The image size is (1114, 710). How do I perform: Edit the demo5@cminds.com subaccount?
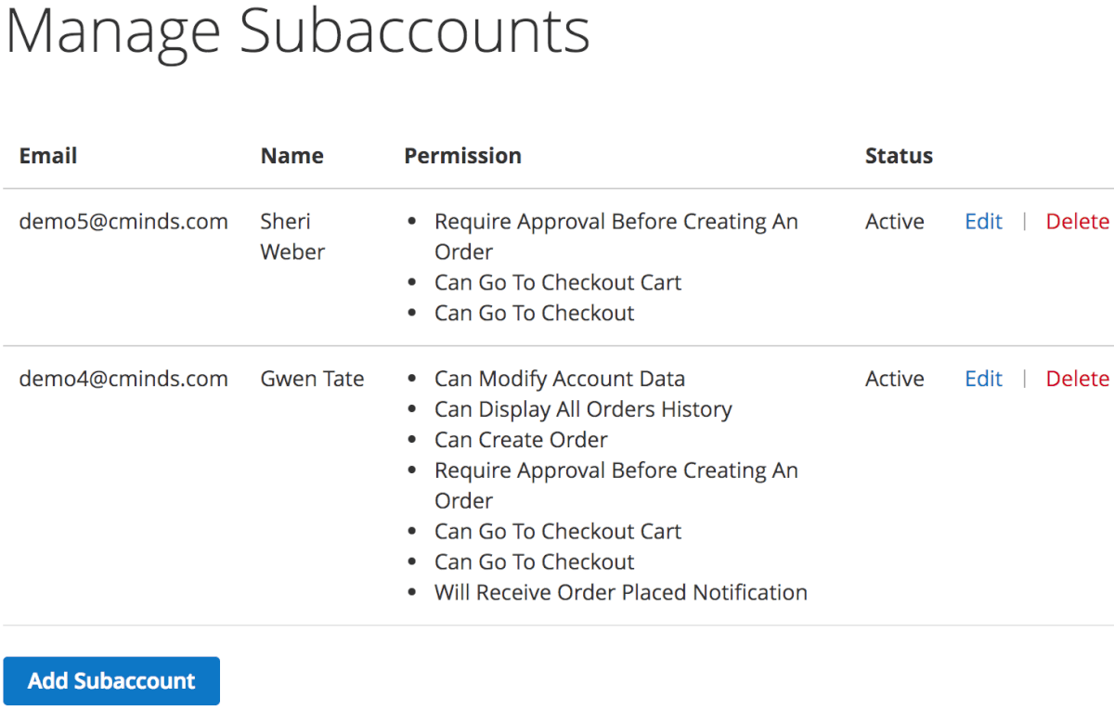point(983,222)
